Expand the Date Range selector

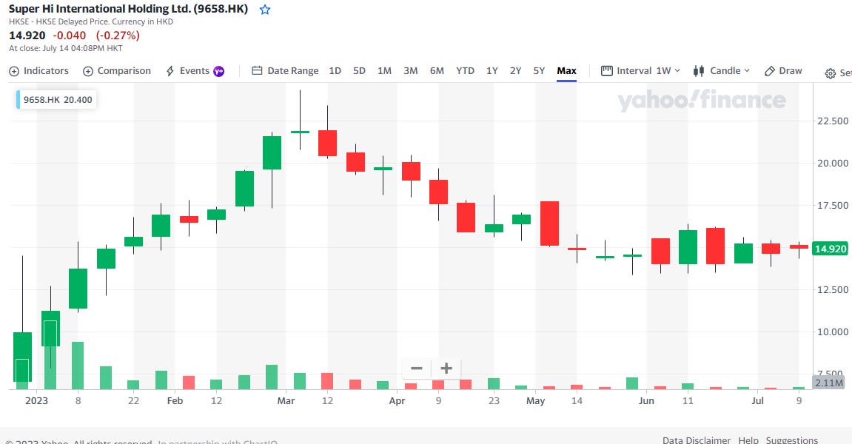(286, 70)
